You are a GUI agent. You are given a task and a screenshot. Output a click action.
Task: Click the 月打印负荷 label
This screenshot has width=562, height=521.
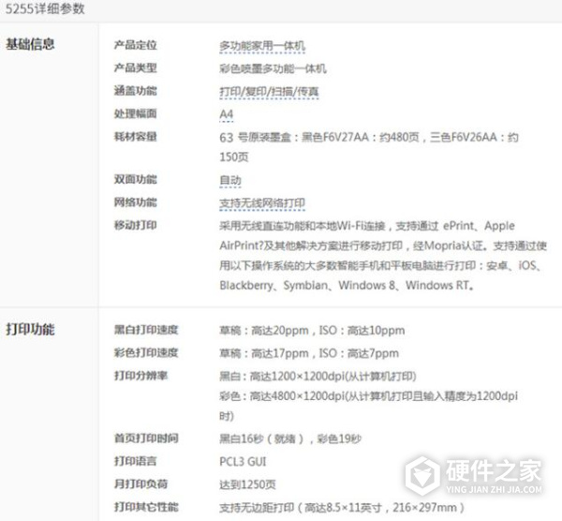[x=140, y=484]
